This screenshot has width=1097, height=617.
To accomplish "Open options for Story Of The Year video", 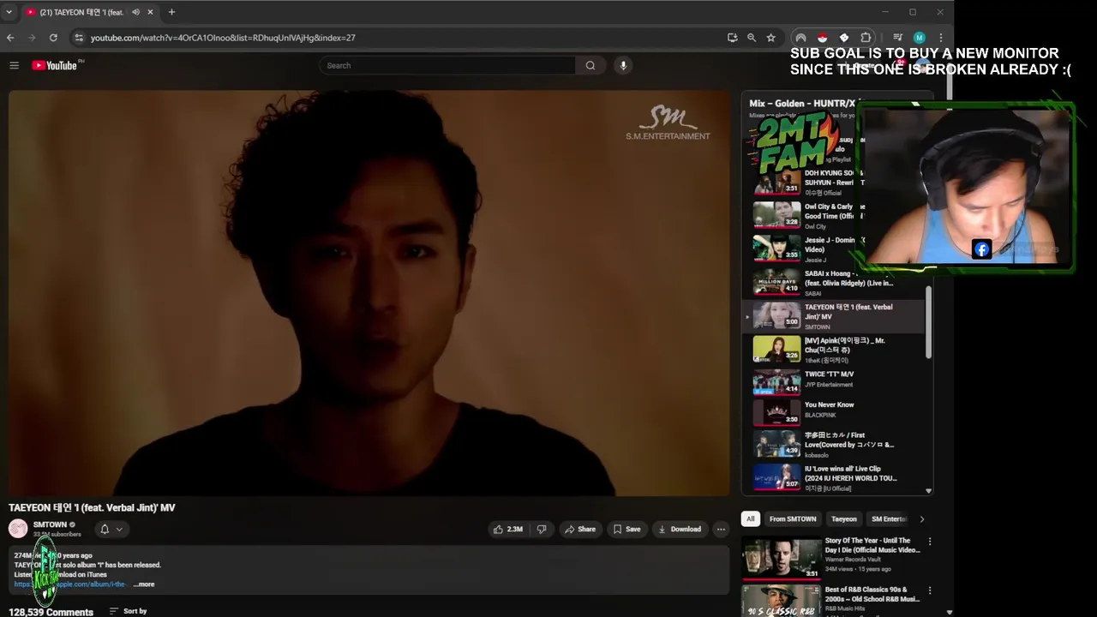I will [929, 542].
